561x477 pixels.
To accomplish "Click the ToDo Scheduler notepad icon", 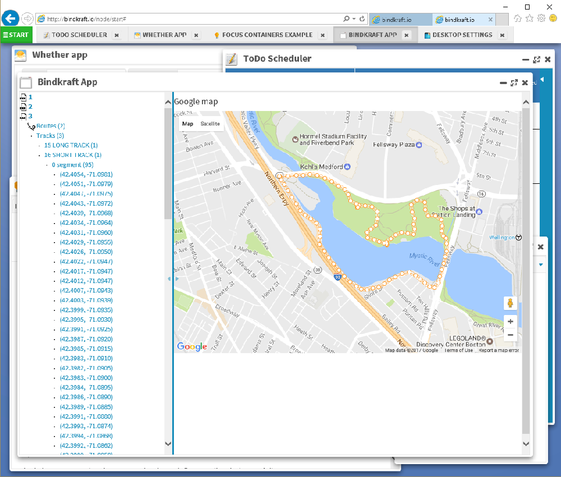I will 232,59.
